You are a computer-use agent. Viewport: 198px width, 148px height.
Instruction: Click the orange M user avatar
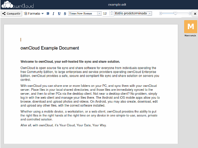pyautogui.click(x=190, y=26)
